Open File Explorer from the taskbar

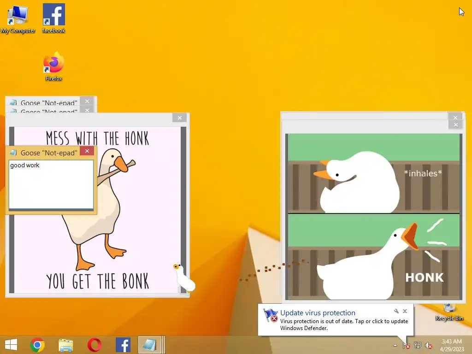click(65, 345)
